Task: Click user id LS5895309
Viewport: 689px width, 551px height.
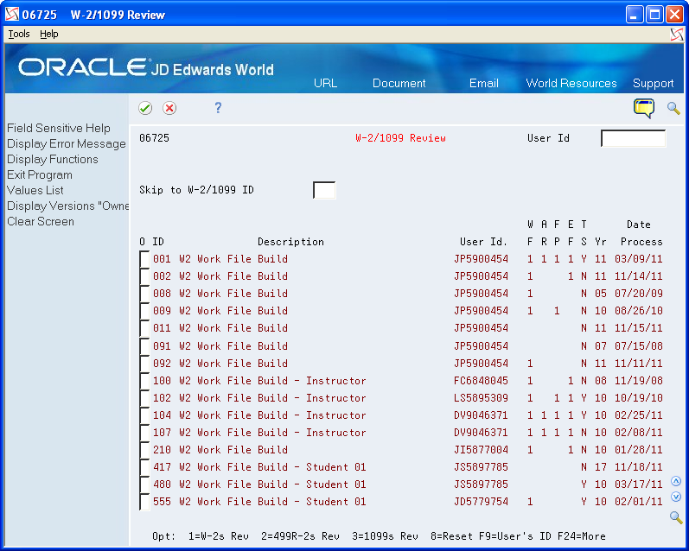Action: click(482, 398)
